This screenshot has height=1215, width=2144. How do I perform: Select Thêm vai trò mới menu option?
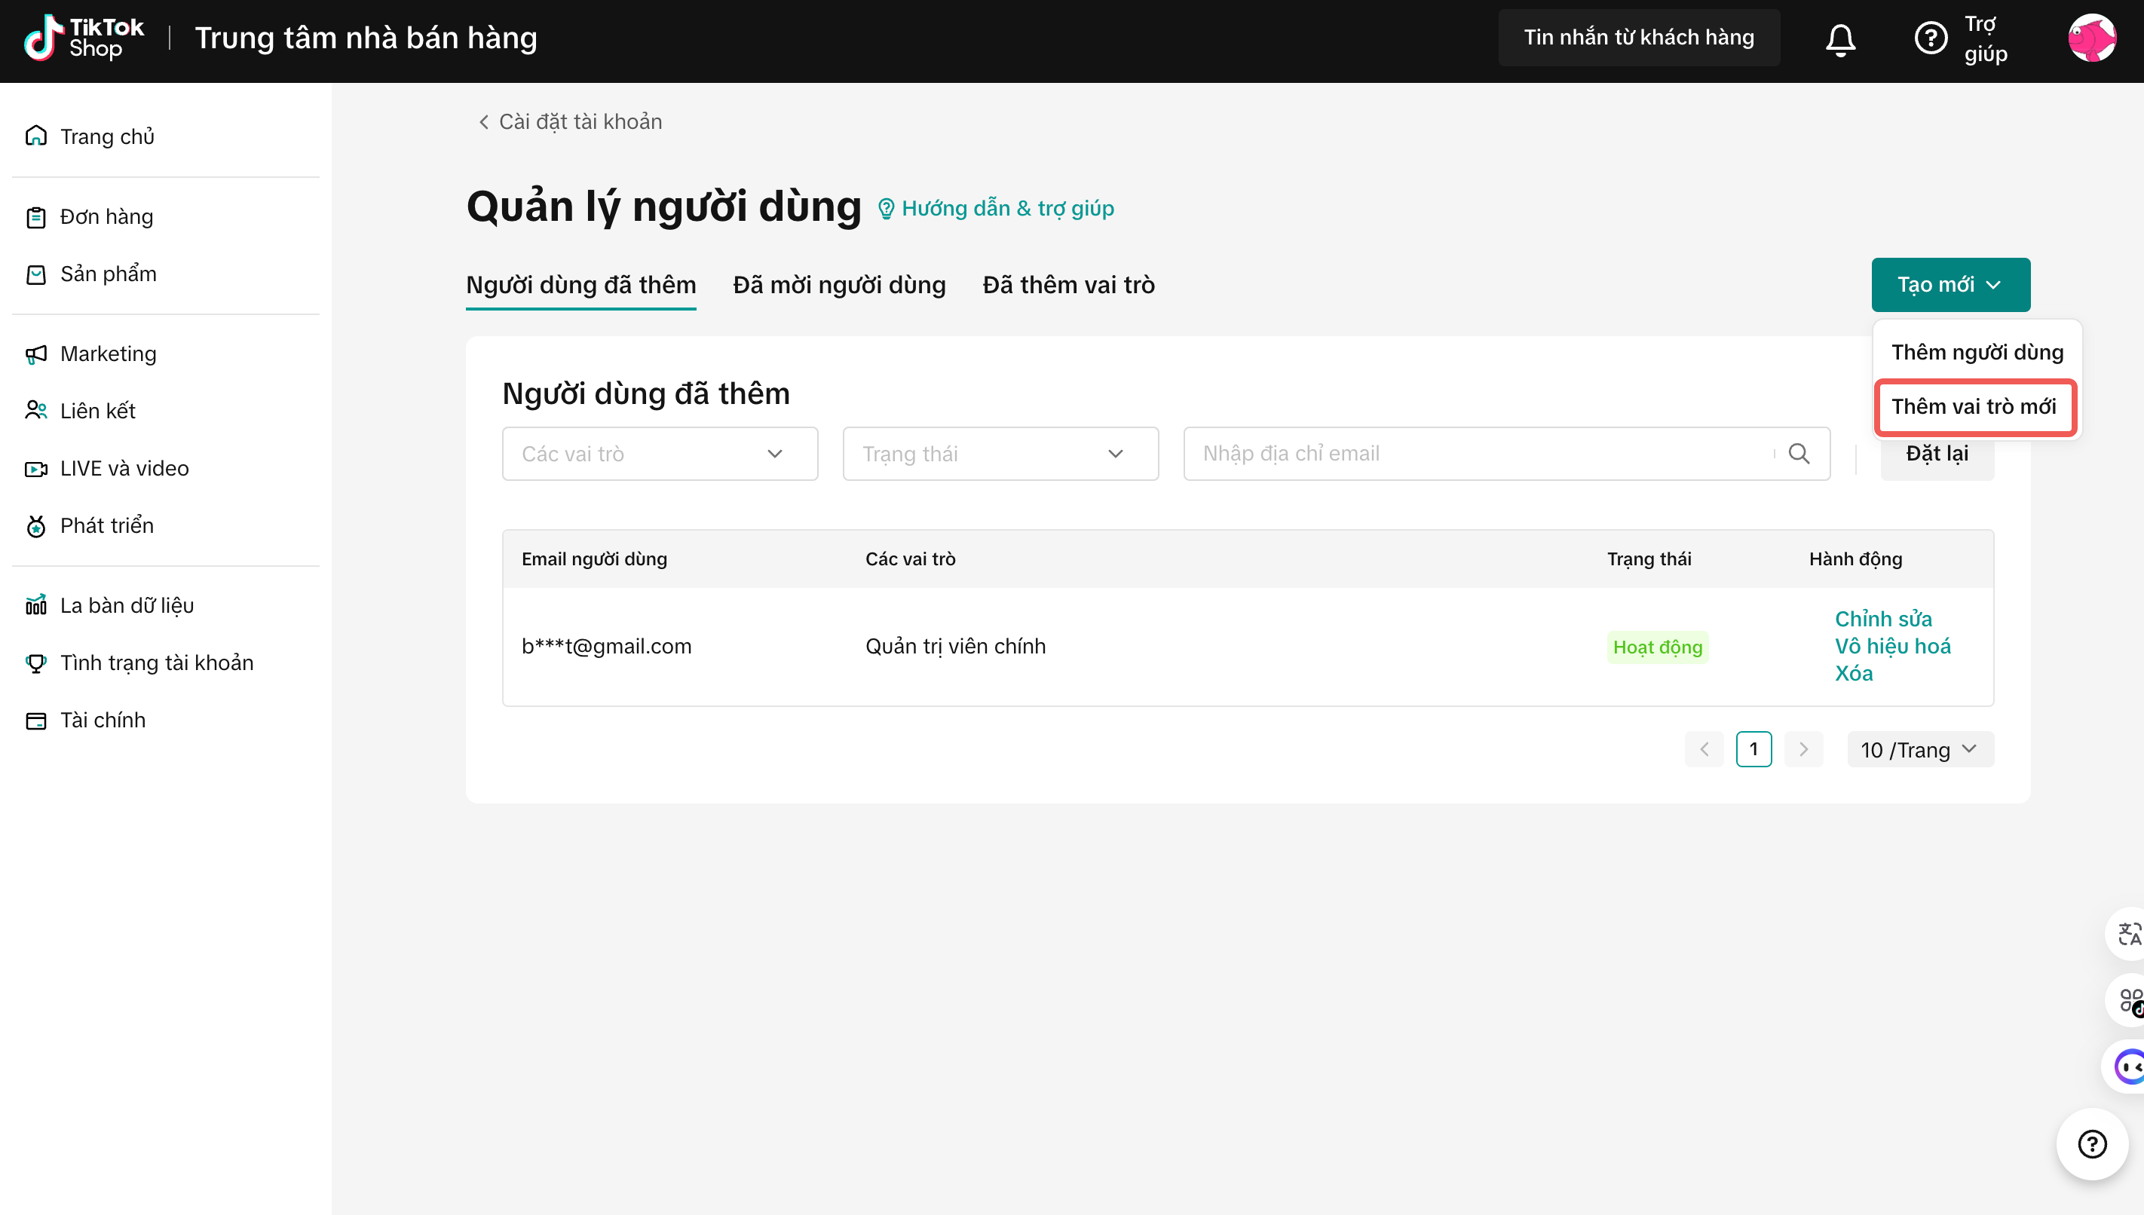click(x=1974, y=406)
